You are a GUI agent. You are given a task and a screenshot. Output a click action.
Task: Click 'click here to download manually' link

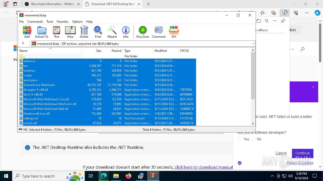point(204,167)
